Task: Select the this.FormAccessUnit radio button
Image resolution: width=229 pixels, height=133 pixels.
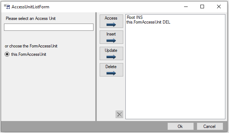Action: click(7, 54)
